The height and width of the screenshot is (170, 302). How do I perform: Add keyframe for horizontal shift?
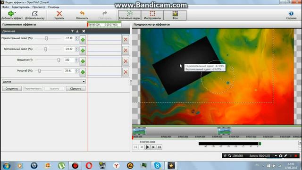coord(83,40)
